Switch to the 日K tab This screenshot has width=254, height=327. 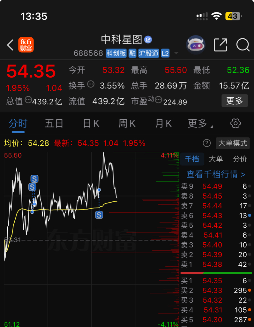point(91,124)
